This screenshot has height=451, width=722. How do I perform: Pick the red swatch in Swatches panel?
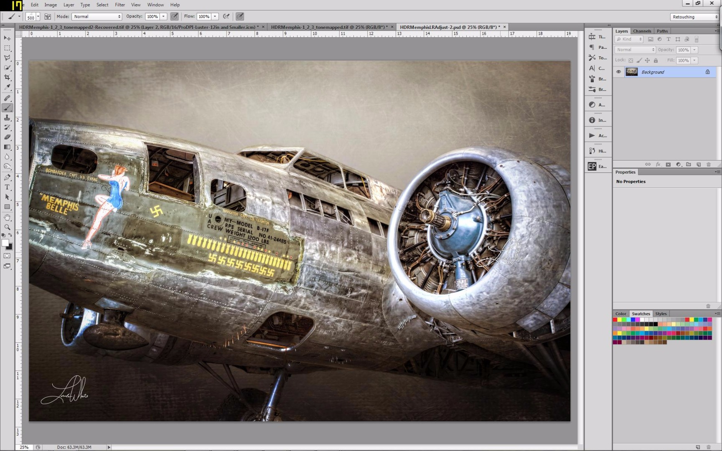tap(615, 320)
